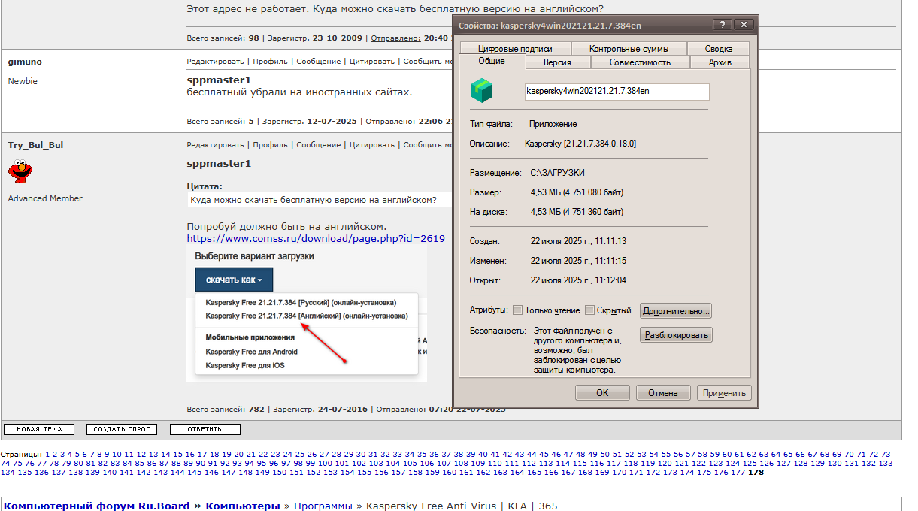Switch to the "Цифровые подписи" tab

(x=515, y=49)
